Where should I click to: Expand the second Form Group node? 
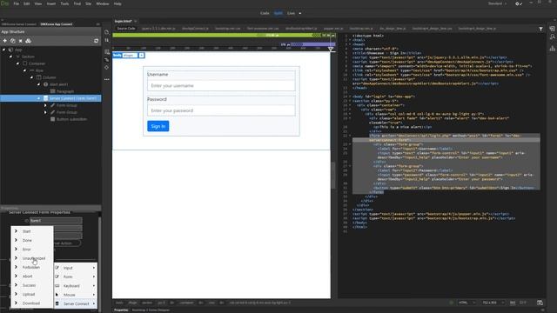(x=45, y=112)
